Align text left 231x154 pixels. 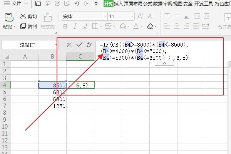click(167, 26)
